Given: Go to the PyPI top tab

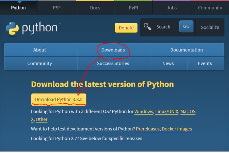Looking at the screenshot, I should (x=133, y=8).
